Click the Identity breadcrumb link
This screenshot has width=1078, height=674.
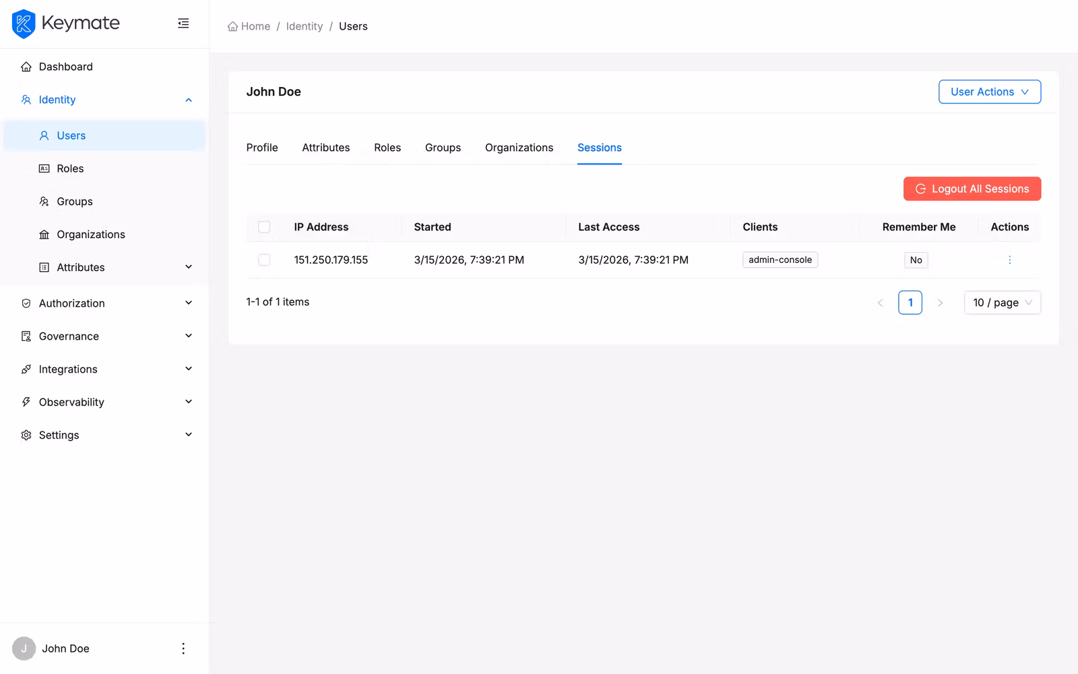click(305, 26)
